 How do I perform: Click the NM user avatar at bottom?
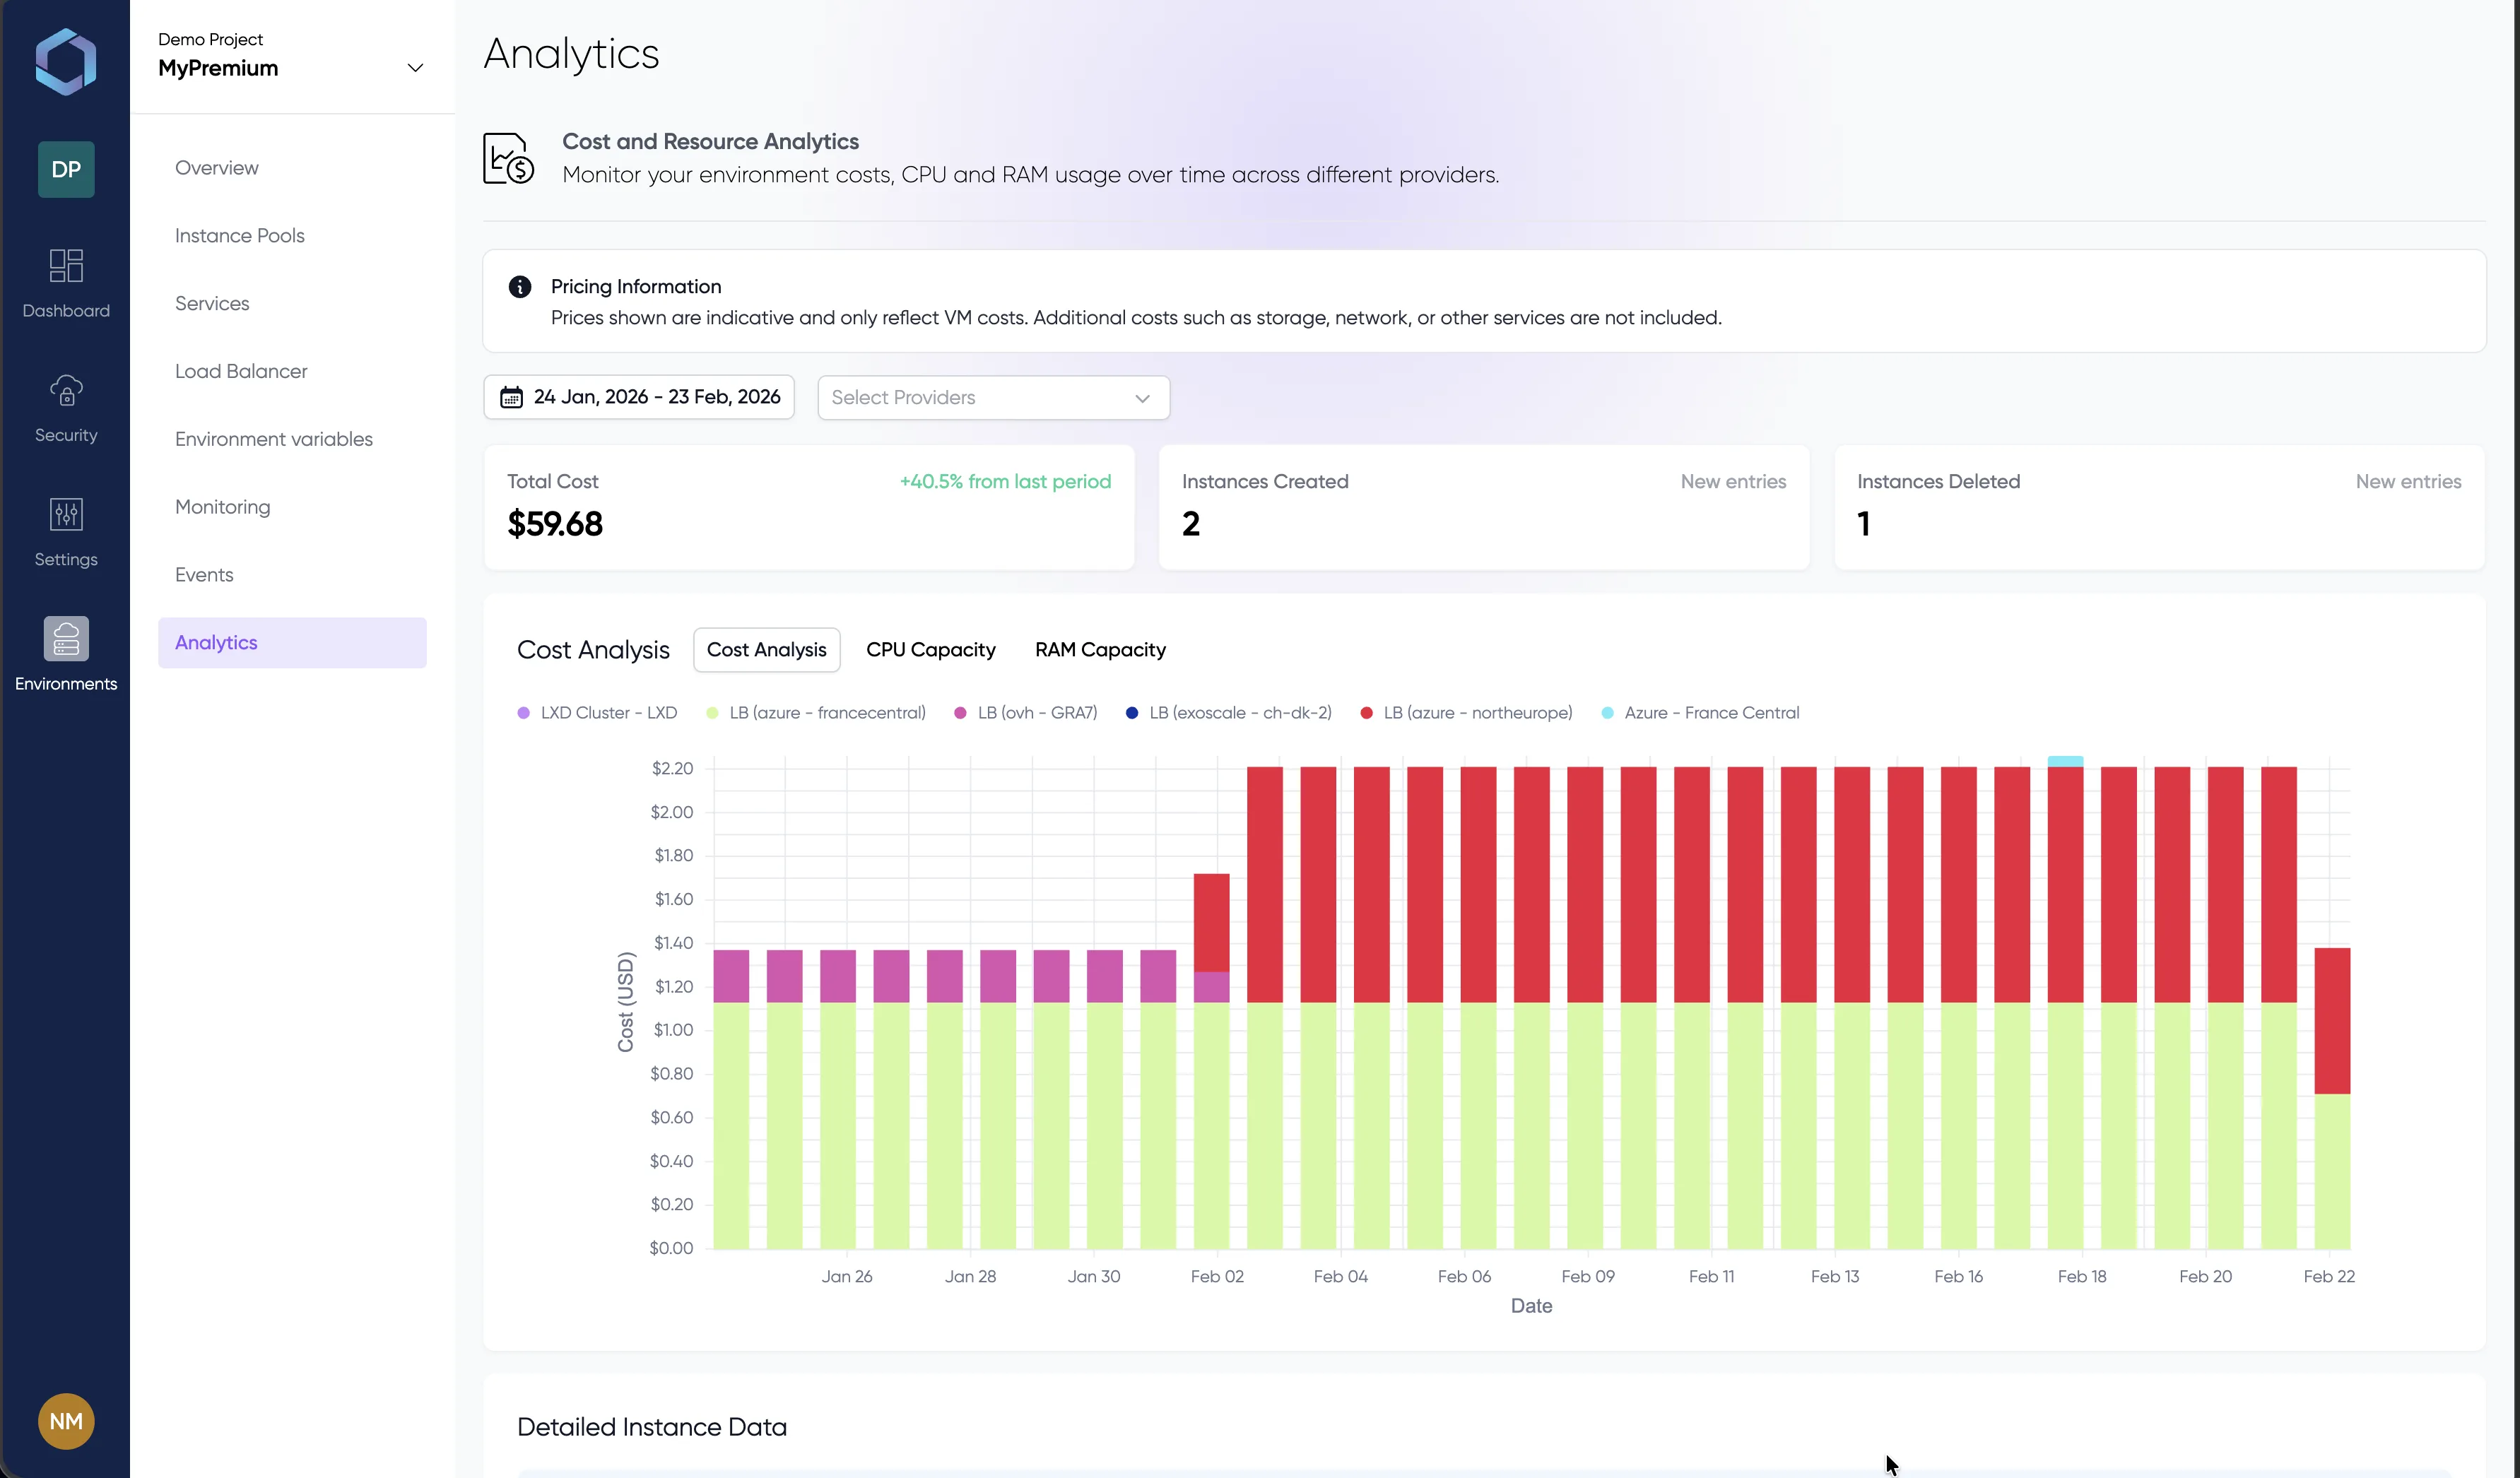tap(65, 1420)
